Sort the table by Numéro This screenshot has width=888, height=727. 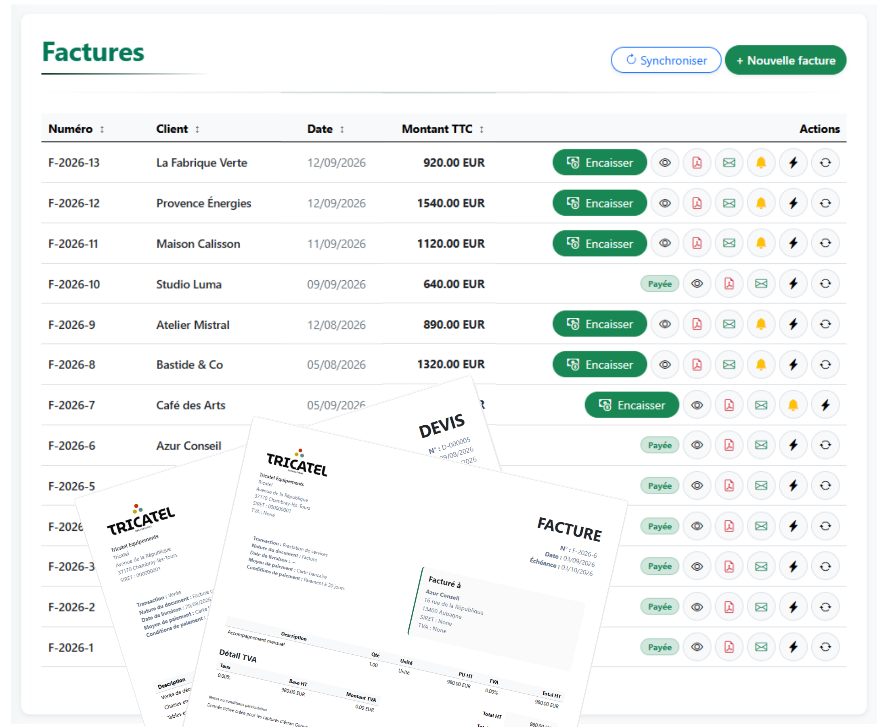click(76, 129)
